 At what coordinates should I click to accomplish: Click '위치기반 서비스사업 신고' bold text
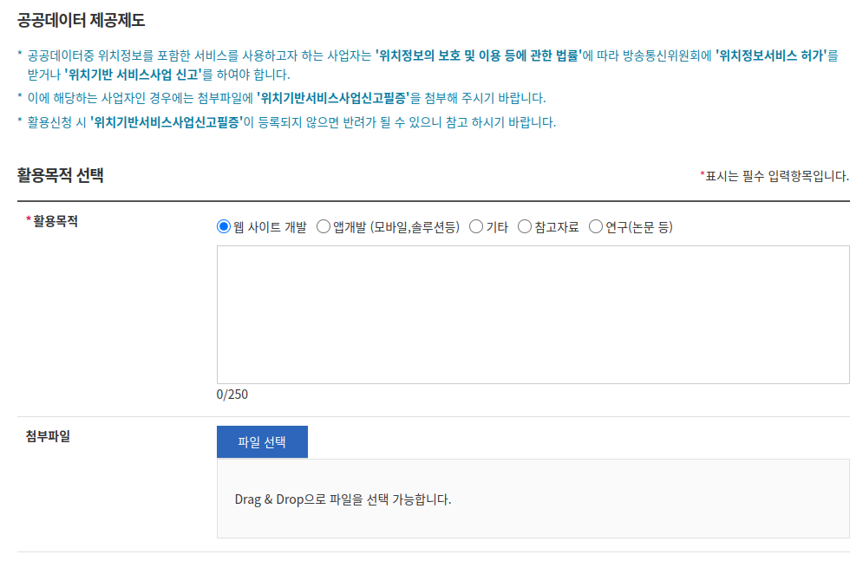133,75
